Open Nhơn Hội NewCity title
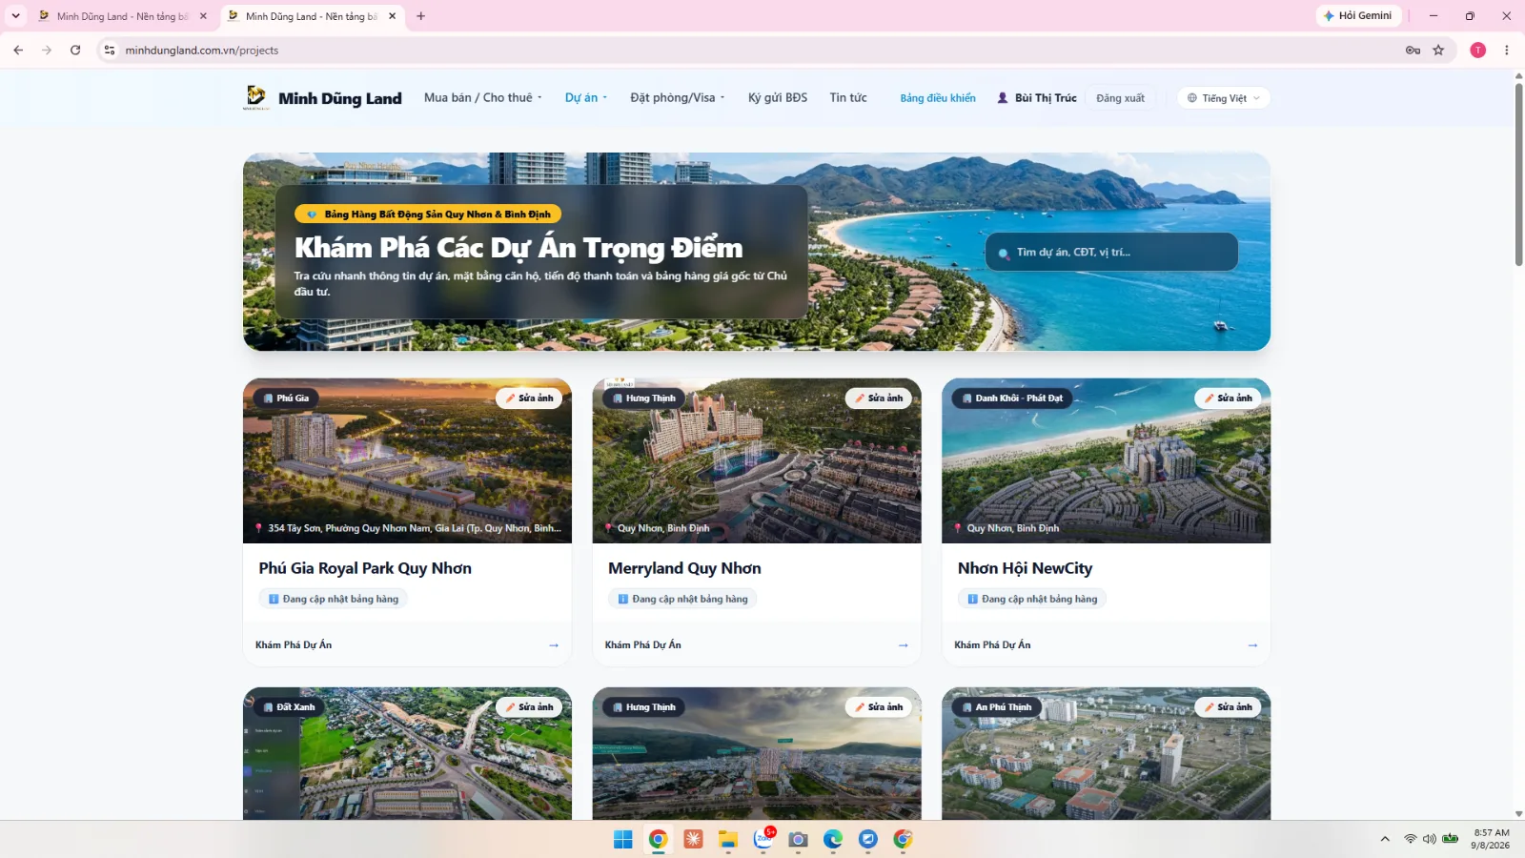 pos(1025,568)
